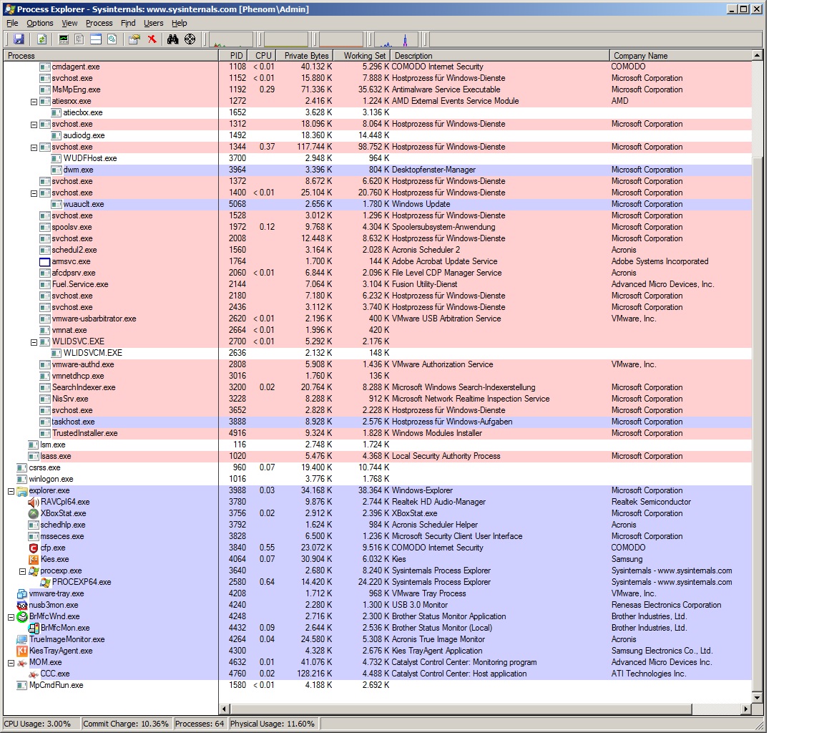Click the KiesTrayAgent.exe icon
The height and width of the screenshot is (733, 824).
21,651
